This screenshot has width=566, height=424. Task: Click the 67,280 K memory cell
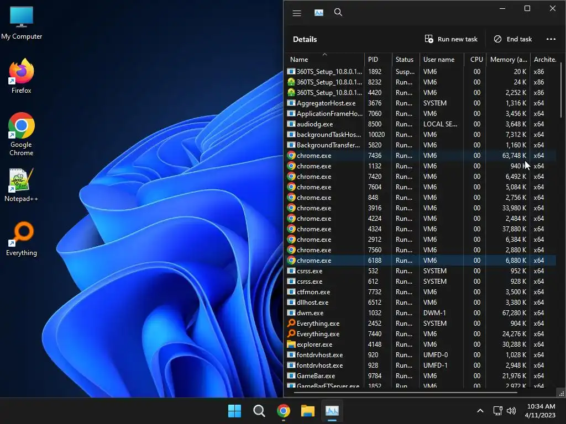[514, 312]
